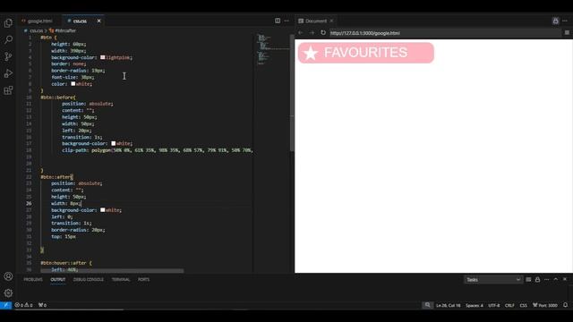Close the css.css editor tab
The width and height of the screenshot is (573, 322).
pyautogui.click(x=98, y=21)
